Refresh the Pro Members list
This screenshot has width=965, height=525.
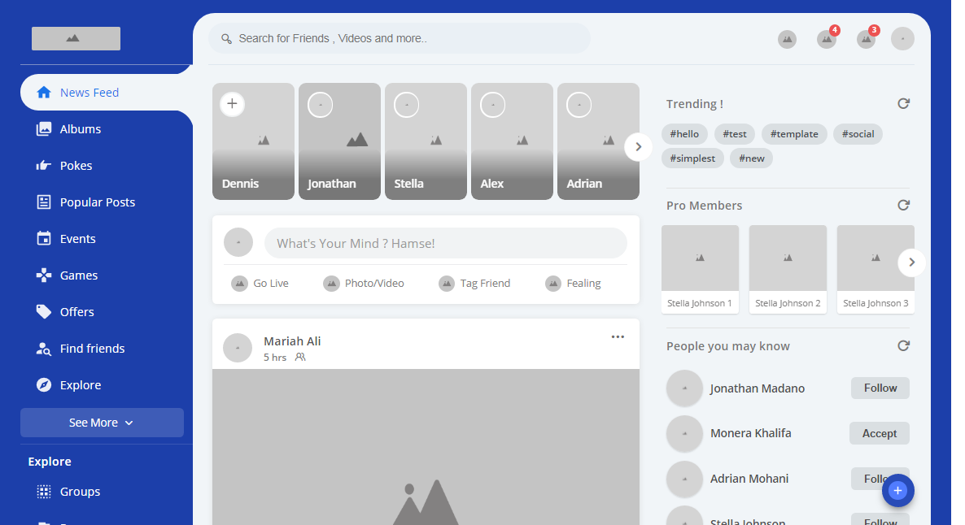pos(903,206)
